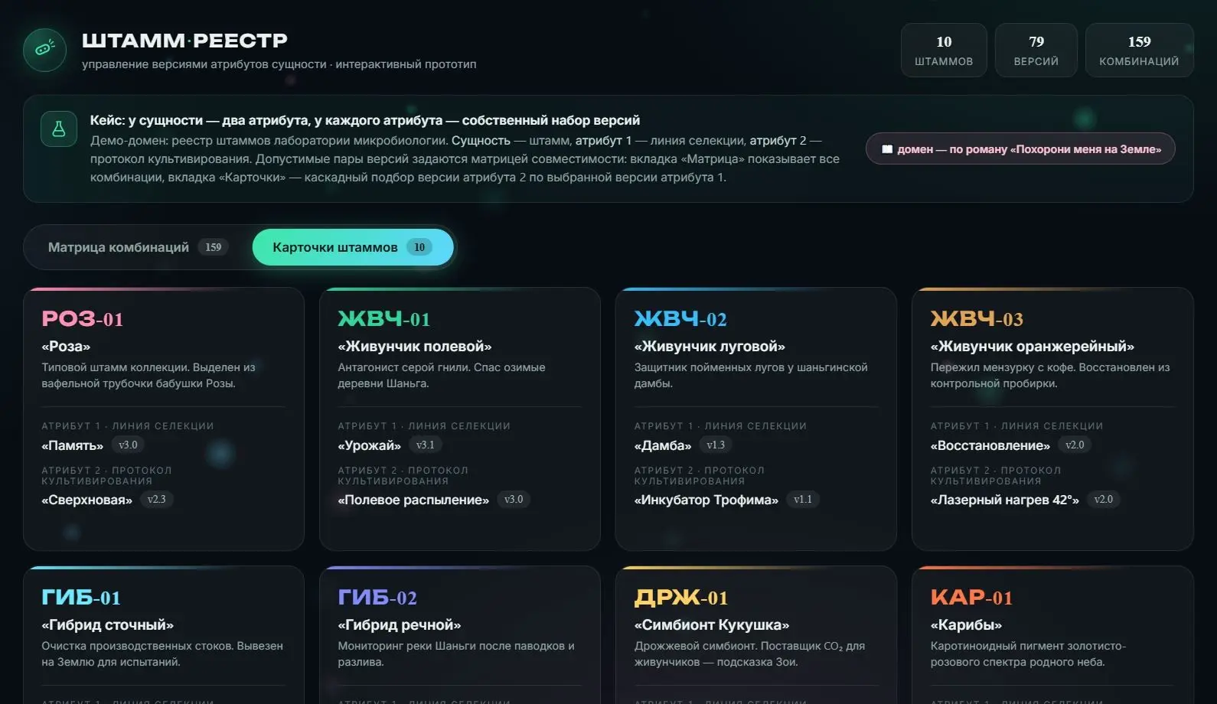Click the v2.0 badge next to «Лазерный нагрев 42°»
Image resolution: width=1217 pixels, height=704 pixels.
coord(1104,499)
